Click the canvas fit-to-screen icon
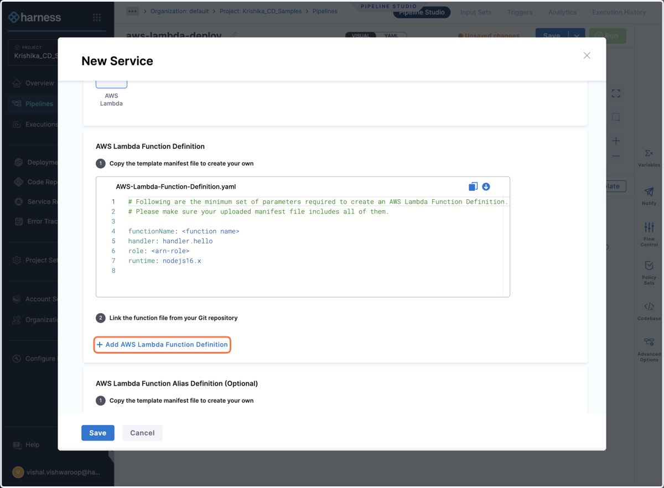This screenshot has height=488, width=664. click(x=616, y=94)
